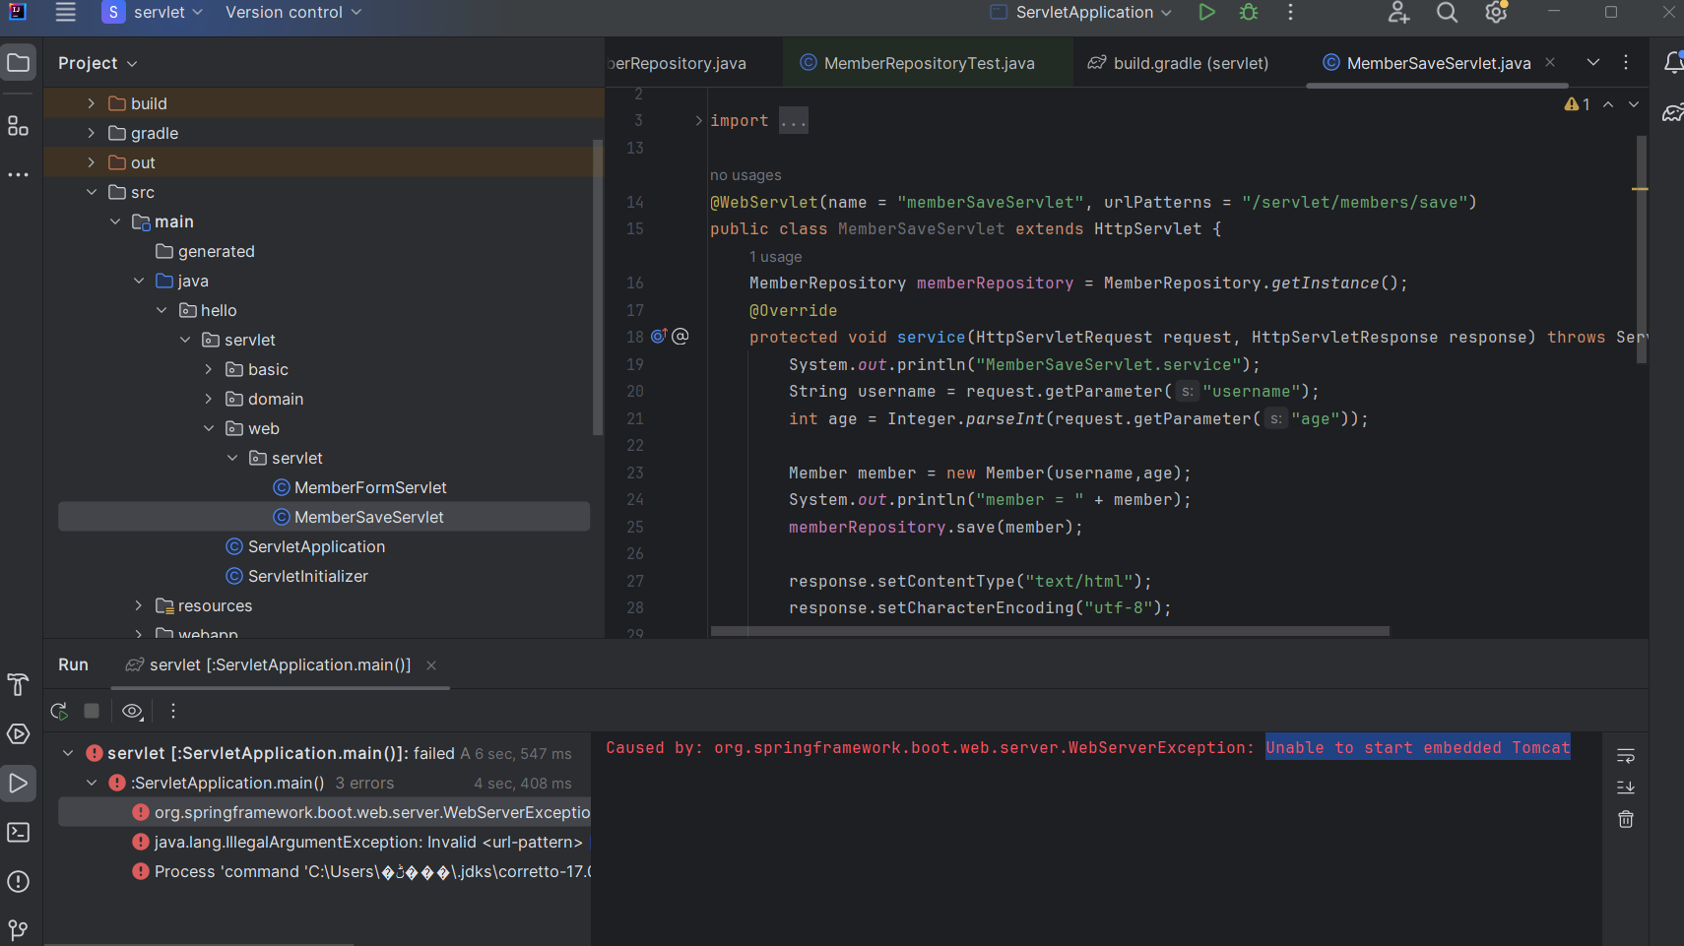Debug ServletApplication with bug icon
Screen dimensions: 1684x946
pos(1249,12)
